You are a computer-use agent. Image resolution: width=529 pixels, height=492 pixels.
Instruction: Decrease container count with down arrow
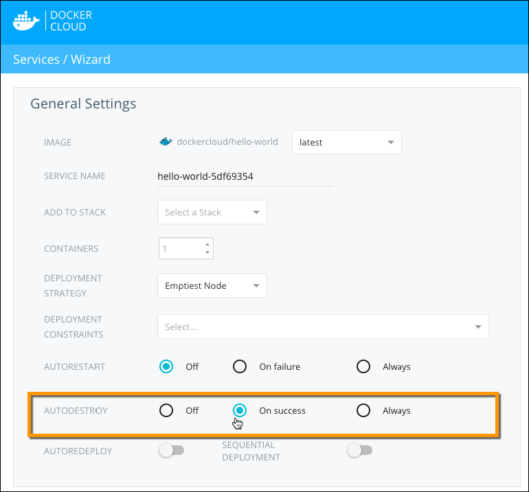(x=207, y=253)
